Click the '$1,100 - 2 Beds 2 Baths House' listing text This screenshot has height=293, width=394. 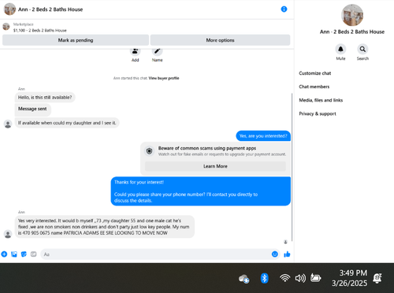click(40, 31)
